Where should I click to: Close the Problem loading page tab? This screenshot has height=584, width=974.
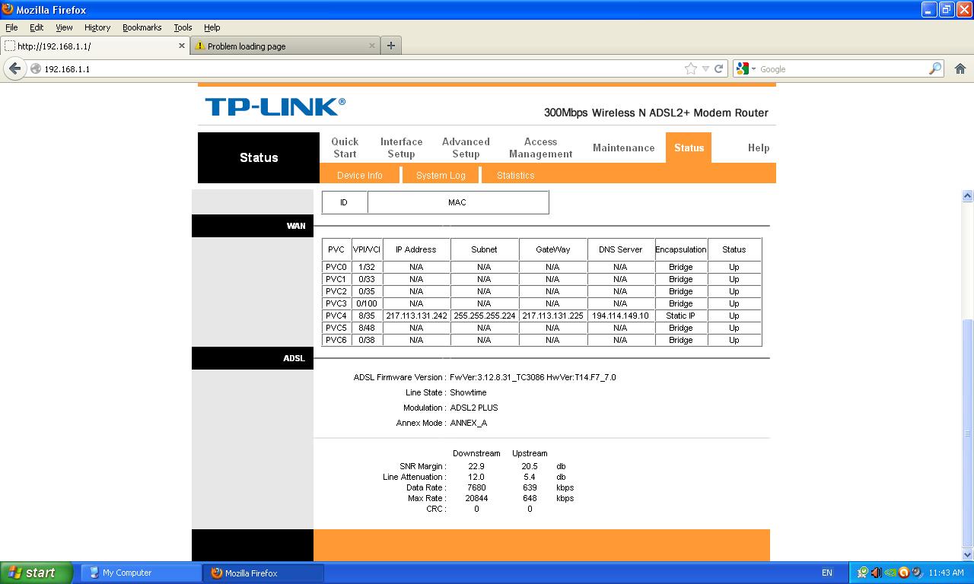(371, 46)
